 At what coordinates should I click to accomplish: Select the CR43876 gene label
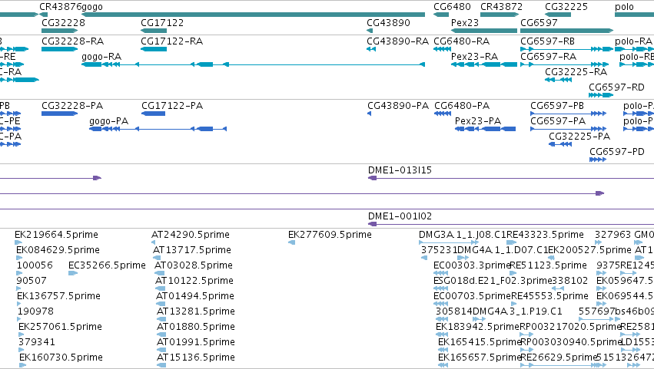click(x=61, y=7)
